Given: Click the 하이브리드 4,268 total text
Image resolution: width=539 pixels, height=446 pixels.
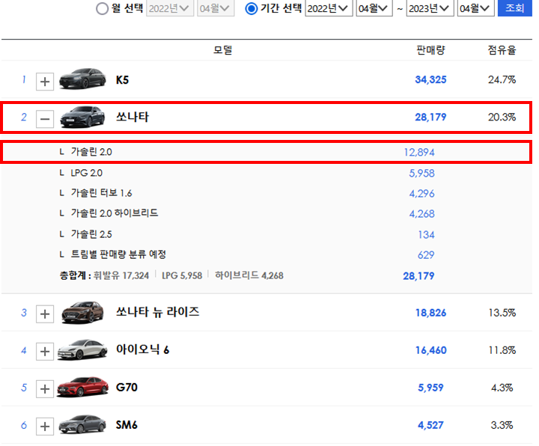Looking at the screenshot, I should [249, 275].
